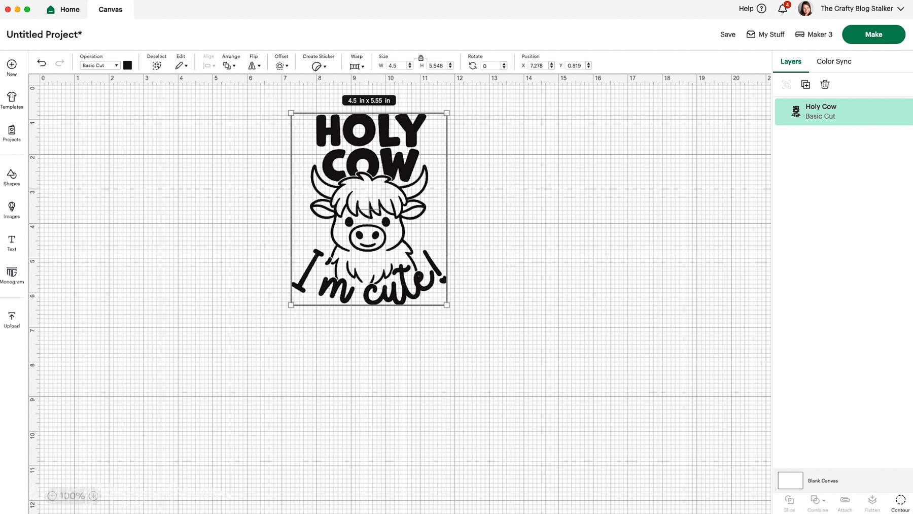Click Save
The width and height of the screenshot is (913, 514).
coord(728,35)
